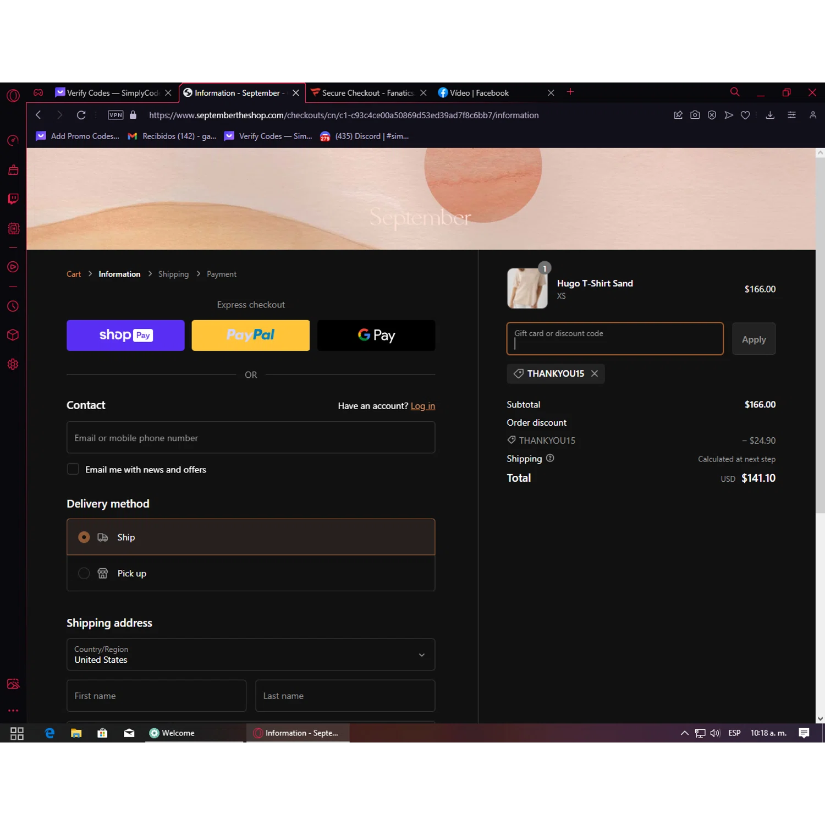
Task: Open GX Control speed-limiter sidebar icon
Action: (13, 141)
